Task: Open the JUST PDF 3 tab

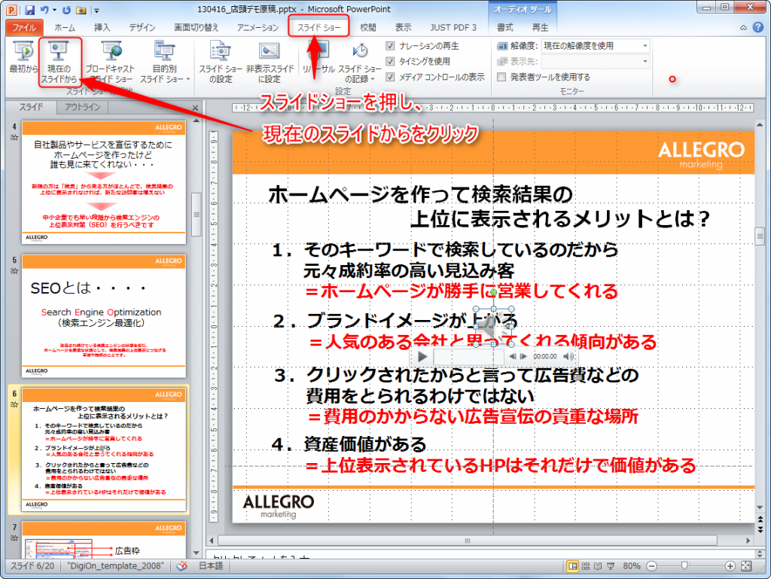Action: pos(453,28)
